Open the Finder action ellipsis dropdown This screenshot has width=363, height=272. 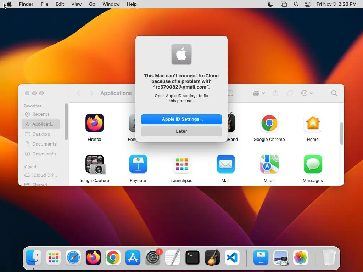[x=307, y=93]
